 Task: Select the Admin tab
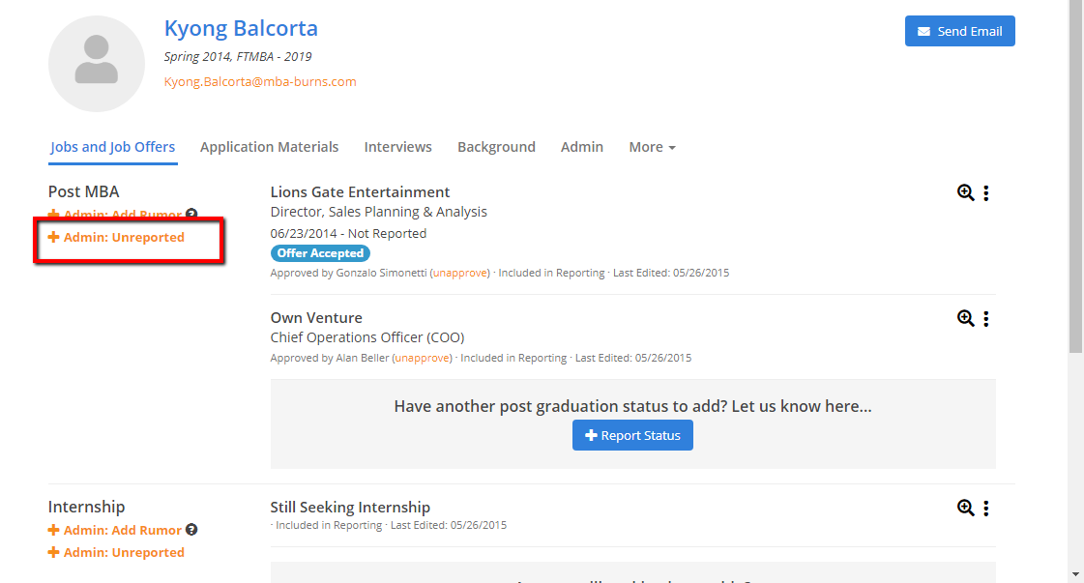pos(581,147)
